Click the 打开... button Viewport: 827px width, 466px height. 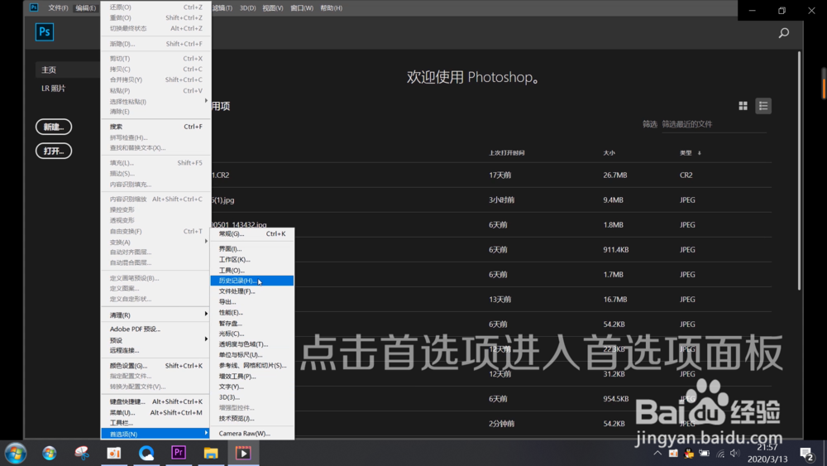pyautogui.click(x=54, y=151)
